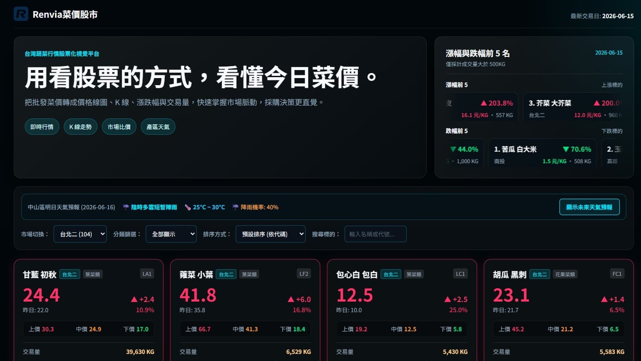The width and height of the screenshot is (641, 361).
Task: Open the 分類篩選 dropdown showing 全部顯示
Action: (171, 234)
